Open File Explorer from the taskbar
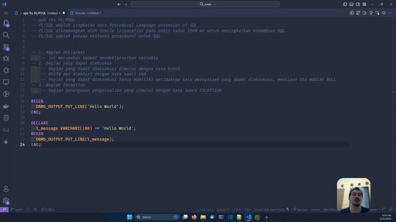The width and height of the screenshot is (396, 222). pos(203,217)
